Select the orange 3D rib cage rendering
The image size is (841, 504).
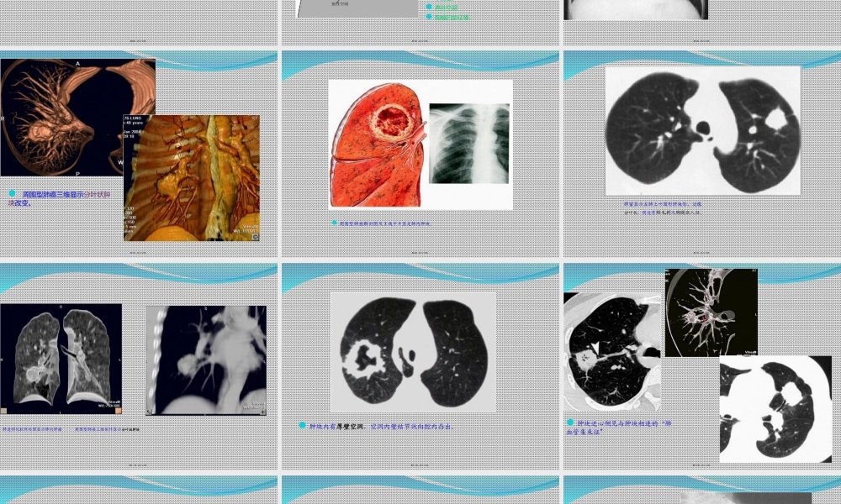click(x=192, y=178)
